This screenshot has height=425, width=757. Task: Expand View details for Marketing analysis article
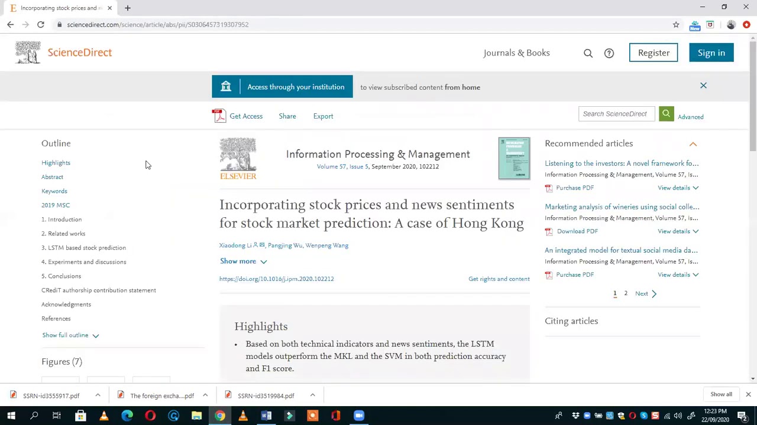(678, 231)
